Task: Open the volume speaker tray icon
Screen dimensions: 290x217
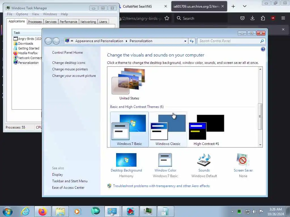Action: [255, 212]
